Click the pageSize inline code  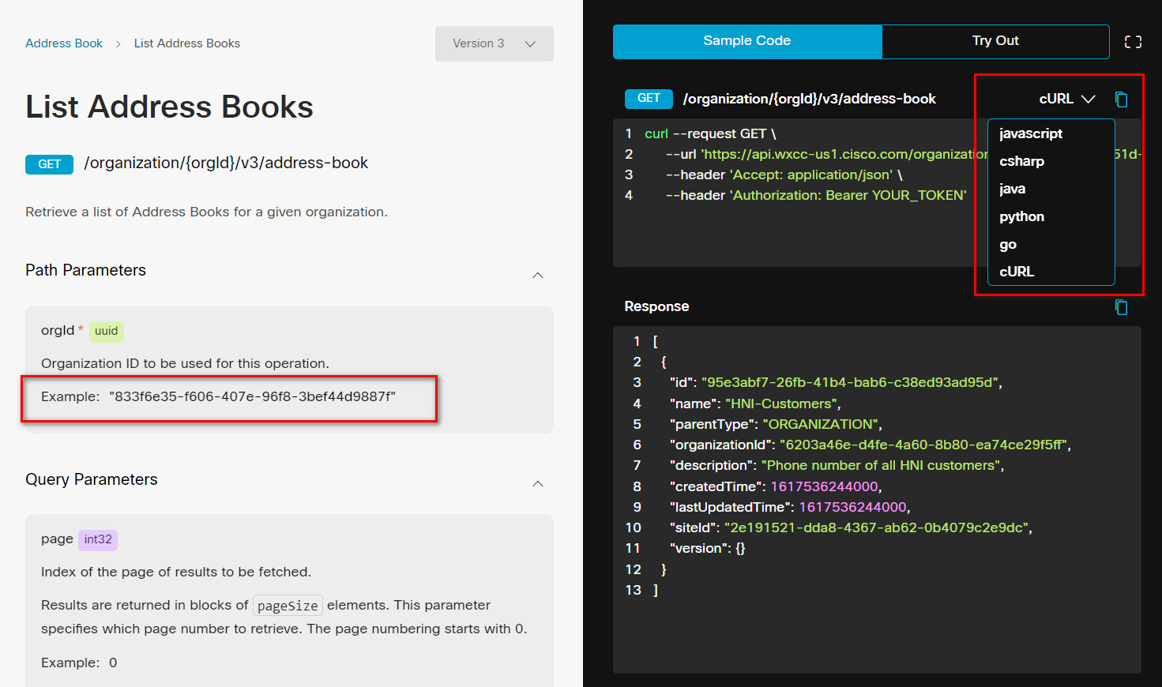tap(288, 606)
